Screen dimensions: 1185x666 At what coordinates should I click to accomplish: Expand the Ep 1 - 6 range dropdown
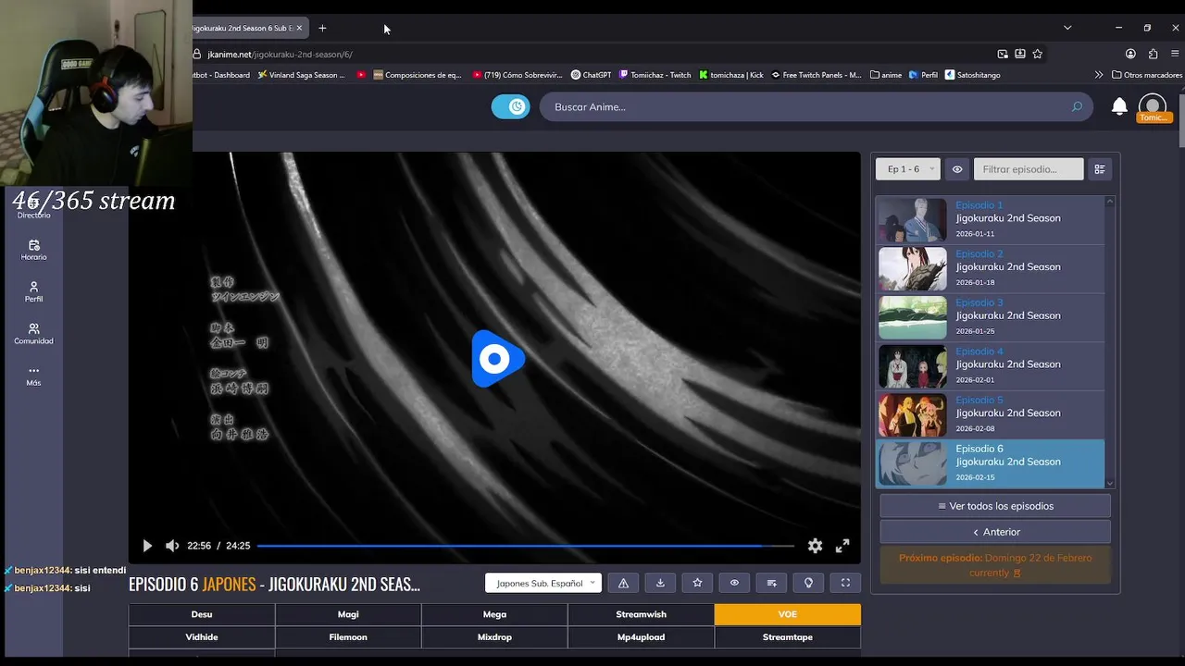click(908, 169)
